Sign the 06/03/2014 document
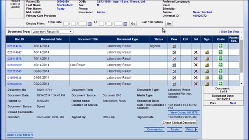Screen dimensions: 249x140 pyautogui.click(x=207, y=71)
